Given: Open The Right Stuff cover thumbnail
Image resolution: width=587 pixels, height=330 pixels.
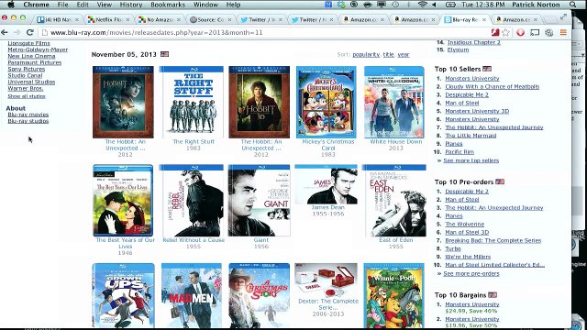Looking at the screenshot, I should tap(192, 102).
